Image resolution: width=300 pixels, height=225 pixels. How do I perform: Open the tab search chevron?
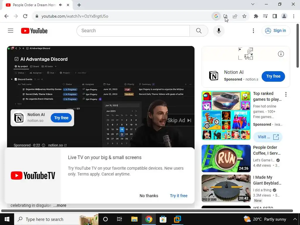[x=253, y=4]
